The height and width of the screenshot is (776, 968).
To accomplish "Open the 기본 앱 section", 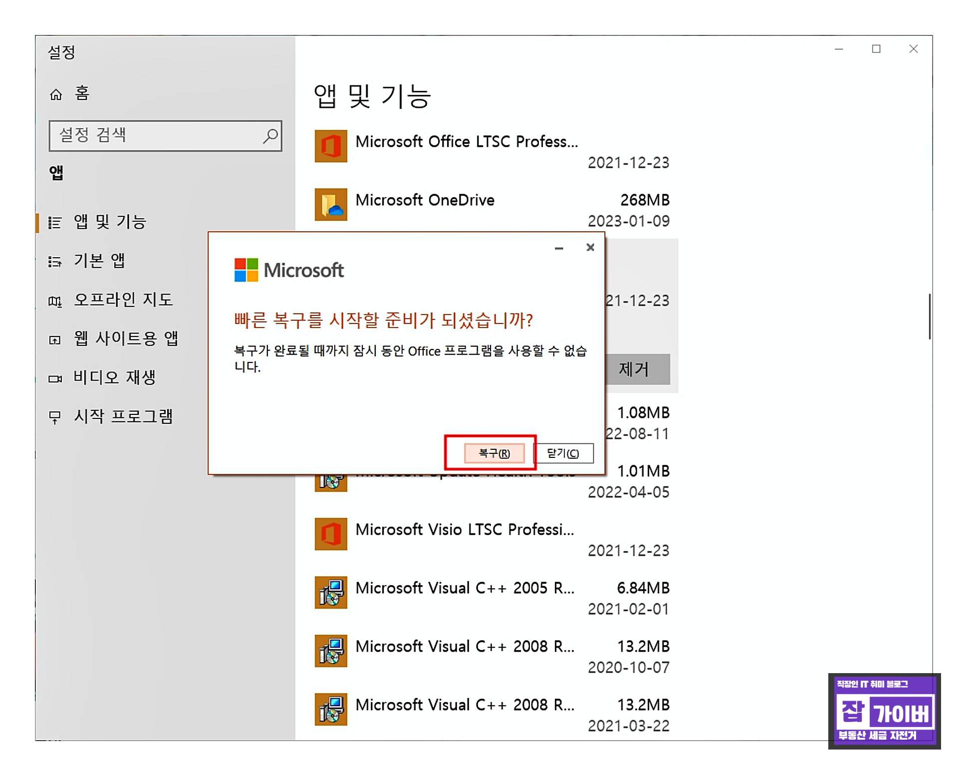I will click(99, 261).
